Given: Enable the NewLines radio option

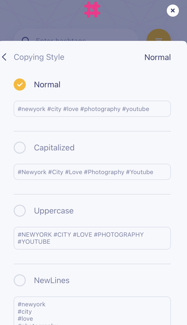Looking at the screenshot, I should (x=20, y=280).
